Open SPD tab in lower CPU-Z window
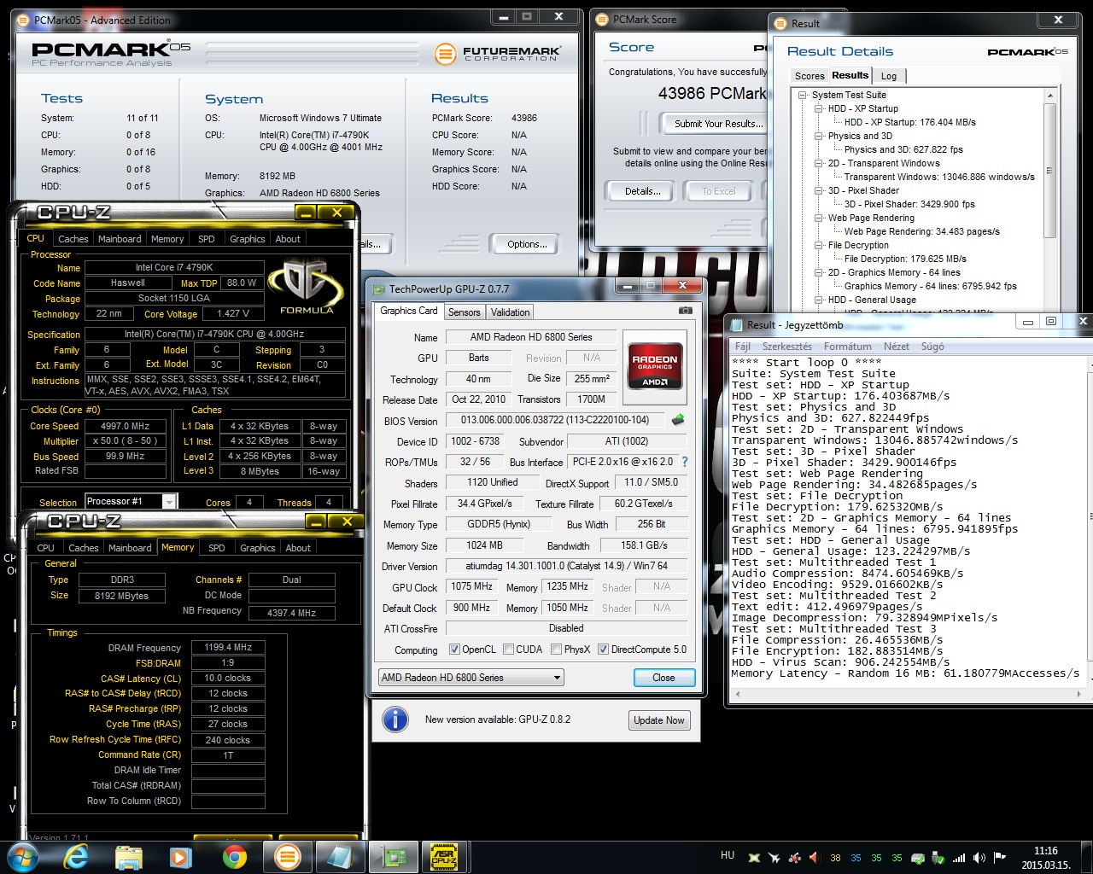 pos(217,548)
